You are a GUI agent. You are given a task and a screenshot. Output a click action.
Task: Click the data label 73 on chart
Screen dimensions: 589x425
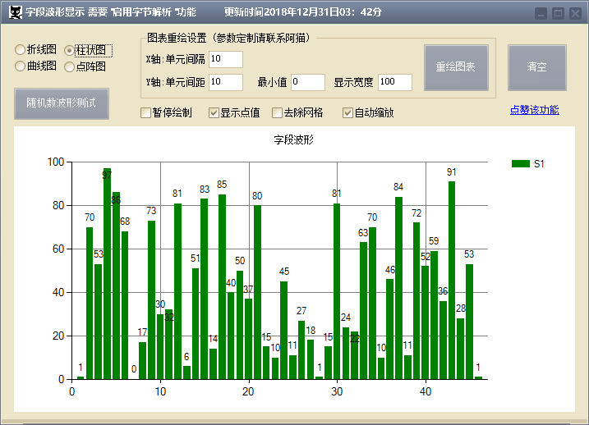tap(151, 211)
